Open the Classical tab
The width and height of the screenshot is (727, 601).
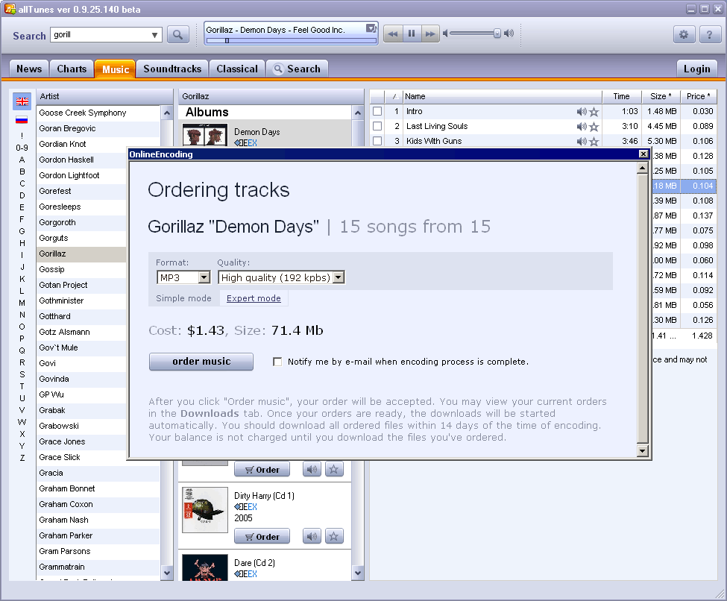[x=237, y=69]
